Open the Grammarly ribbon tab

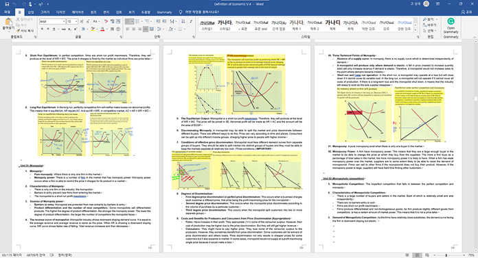pos(164,12)
